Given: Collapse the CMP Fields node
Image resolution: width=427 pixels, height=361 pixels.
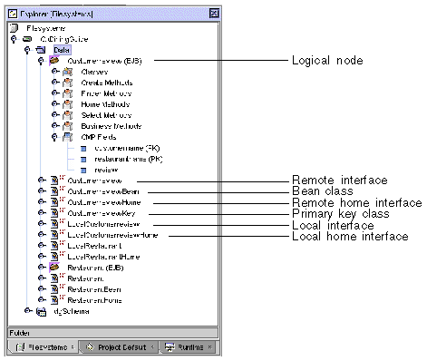Looking at the screenshot, I should pos(54,137).
